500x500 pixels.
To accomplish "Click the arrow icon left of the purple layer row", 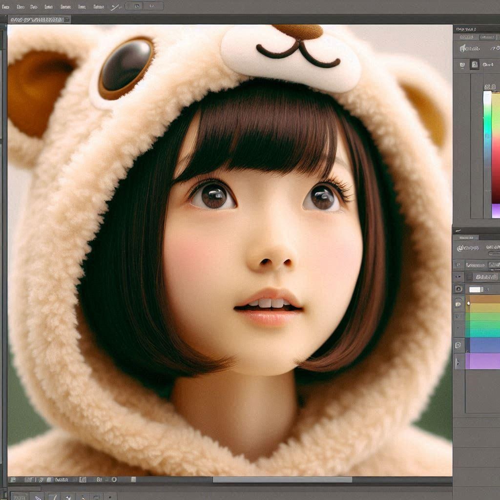I will click(x=458, y=363).
